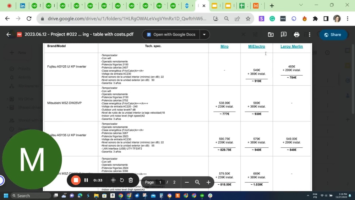Expand the Open with dropdown arrow
This screenshot has width=355, height=200.
click(204, 34)
